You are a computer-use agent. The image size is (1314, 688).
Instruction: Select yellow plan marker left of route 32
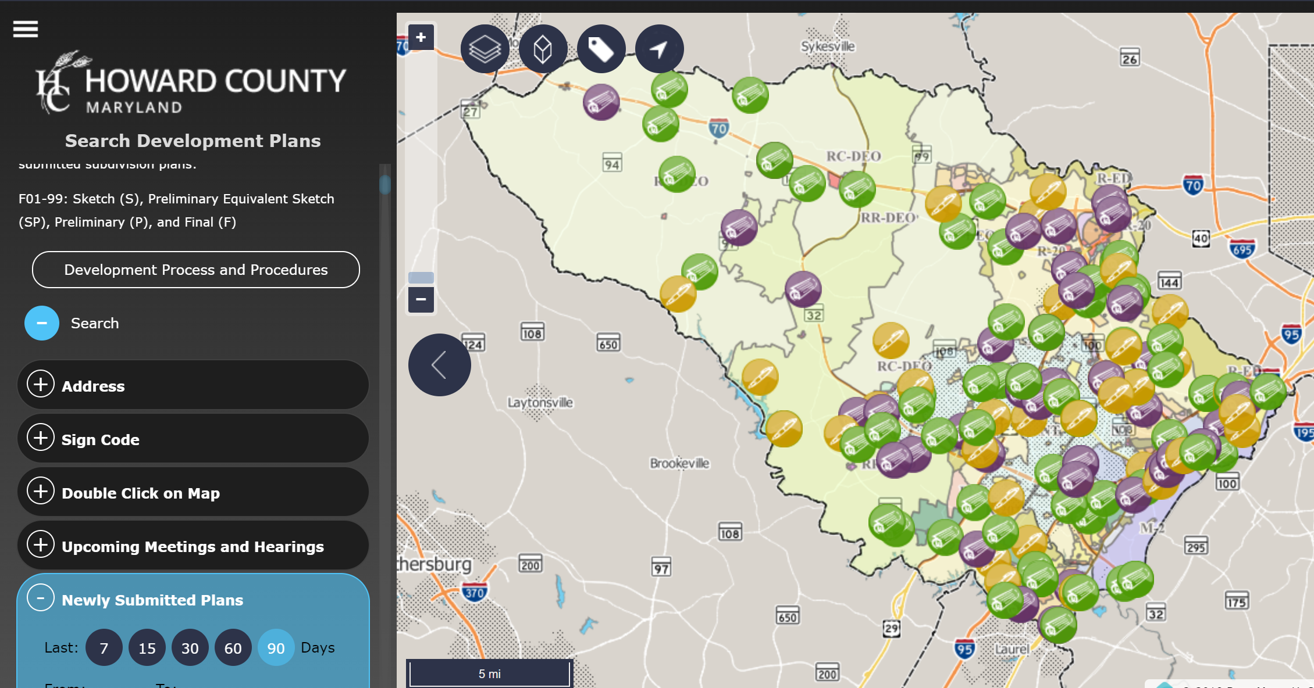click(678, 294)
